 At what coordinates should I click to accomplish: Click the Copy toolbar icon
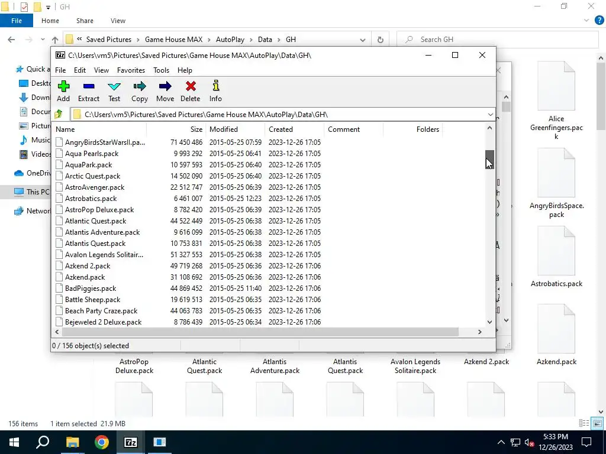coord(140,91)
